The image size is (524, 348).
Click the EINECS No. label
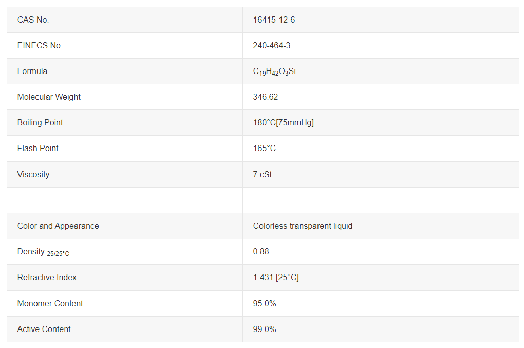point(40,46)
